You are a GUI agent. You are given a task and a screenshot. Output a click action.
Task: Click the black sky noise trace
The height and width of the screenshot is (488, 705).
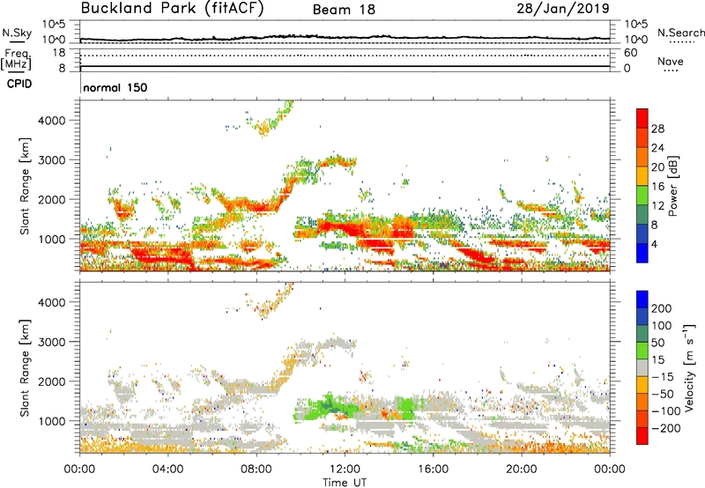[x=345, y=38]
